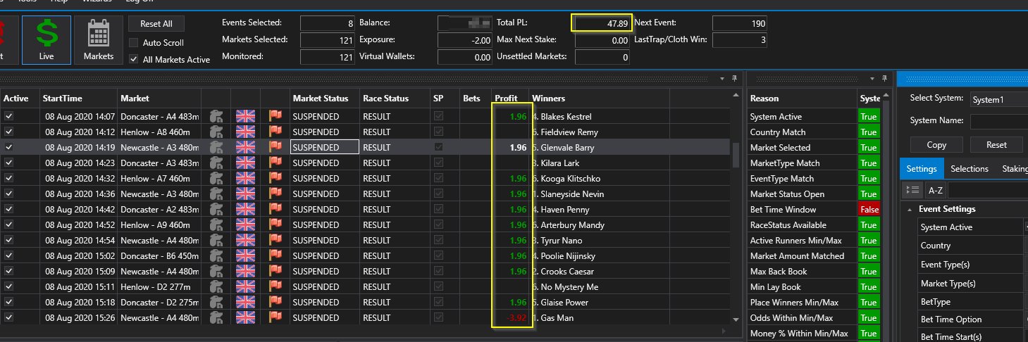
Task: Open the Markets calendar icon
Action: [99, 39]
